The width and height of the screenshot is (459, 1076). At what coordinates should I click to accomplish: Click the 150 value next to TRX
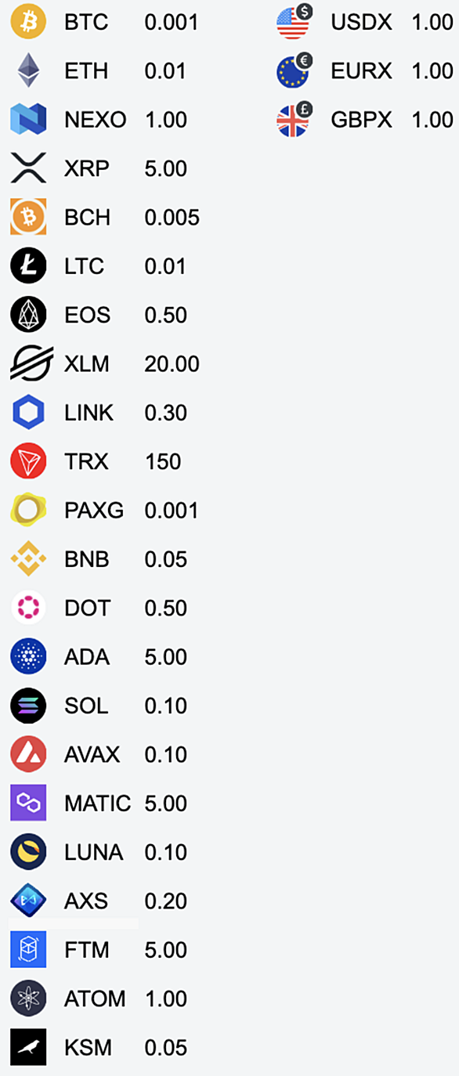tap(163, 462)
